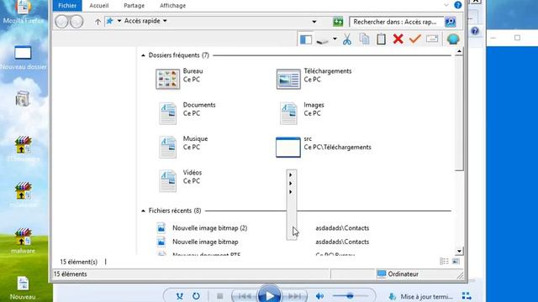Collapse the Fichiers récents section

[x=143, y=211]
